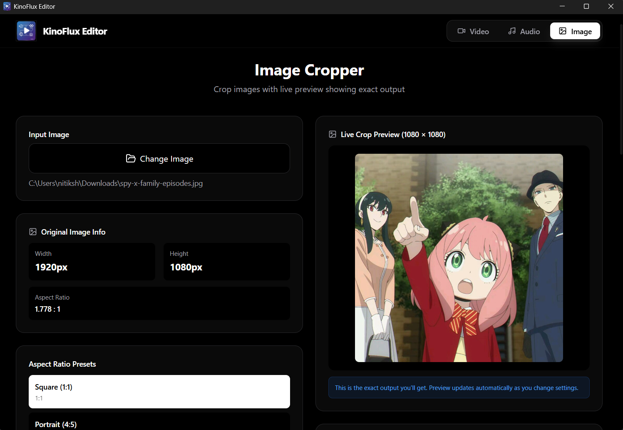This screenshot has width=623, height=430.
Task: Choose the Portrait (4:5) preset
Action: tap(159, 422)
